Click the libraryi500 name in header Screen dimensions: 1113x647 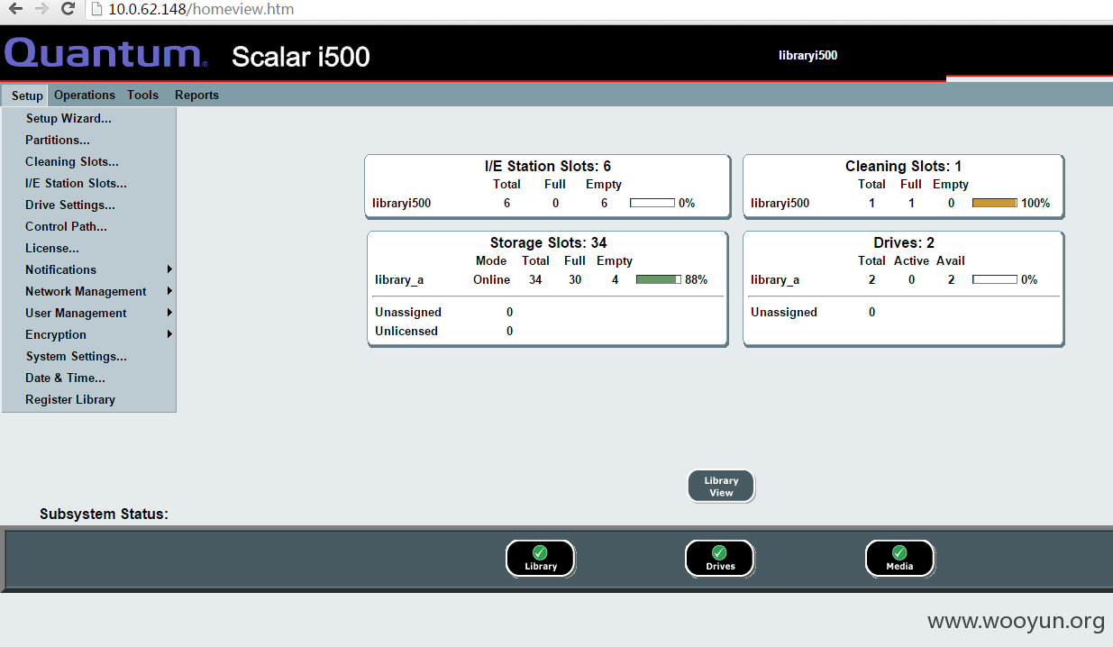(807, 55)
